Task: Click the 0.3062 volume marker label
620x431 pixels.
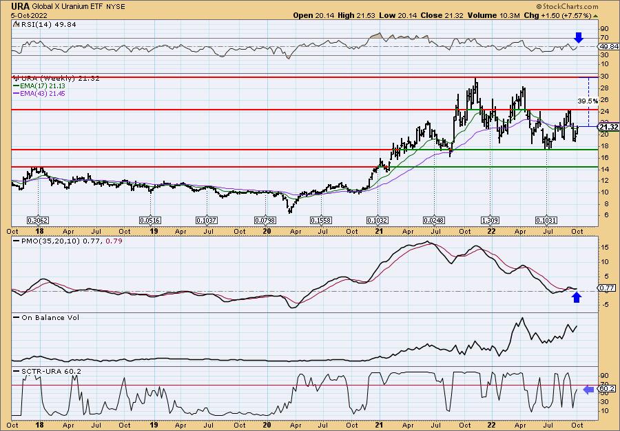Action: [38, 220]
